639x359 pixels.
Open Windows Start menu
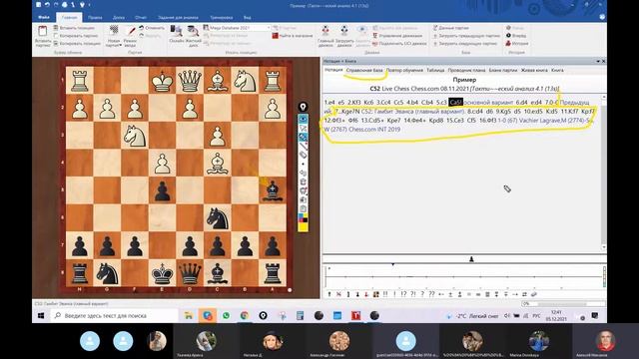click(x=41, y=315)
